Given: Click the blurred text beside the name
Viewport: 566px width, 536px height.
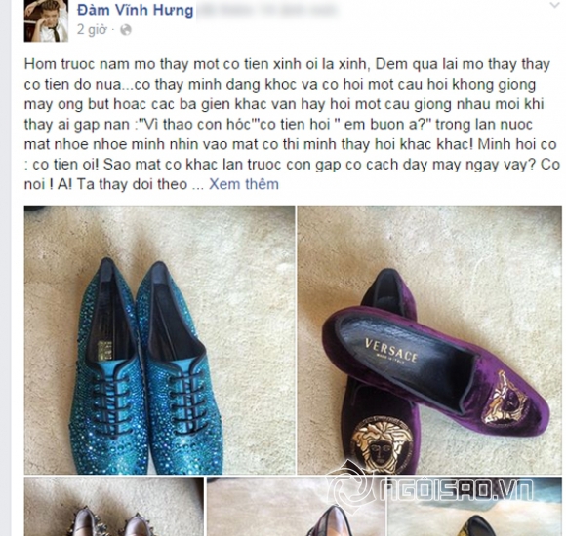Looking at the screenshot, I should pos(267,10).
